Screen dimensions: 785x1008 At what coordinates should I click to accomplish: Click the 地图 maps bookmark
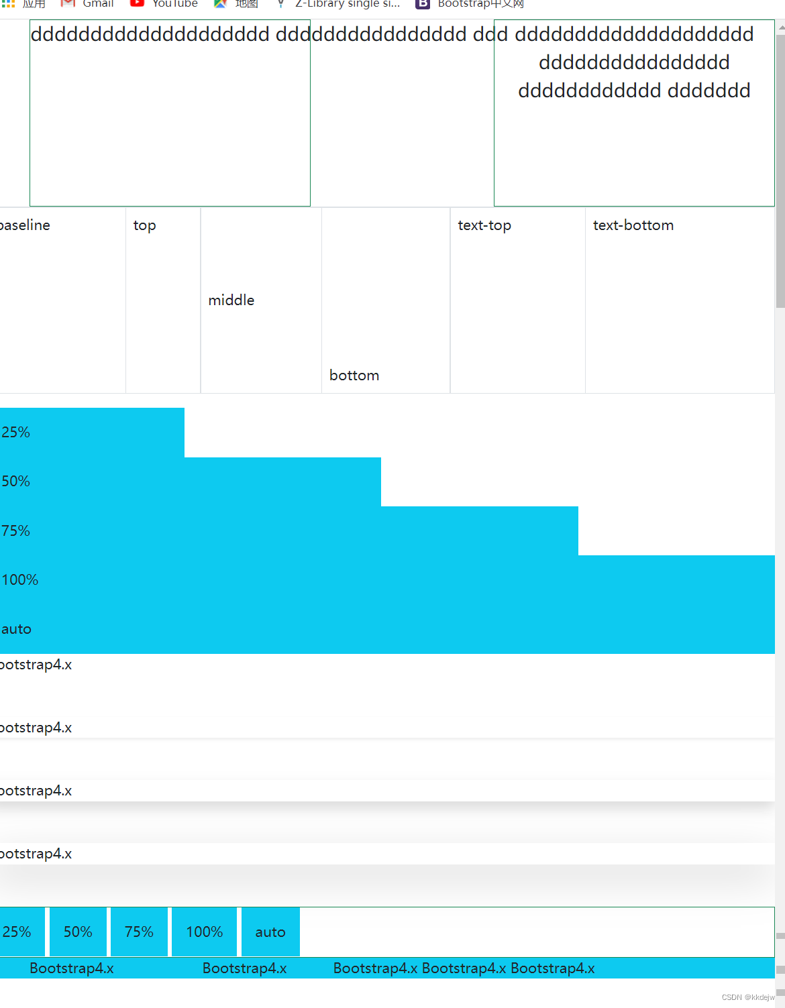[x=235, y=3]
